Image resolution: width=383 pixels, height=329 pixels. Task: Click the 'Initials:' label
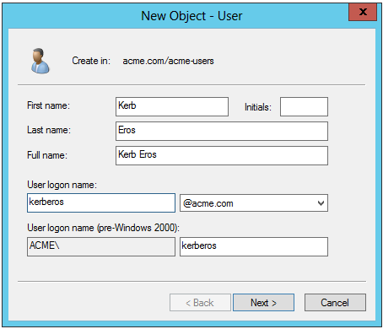[258, 107]
